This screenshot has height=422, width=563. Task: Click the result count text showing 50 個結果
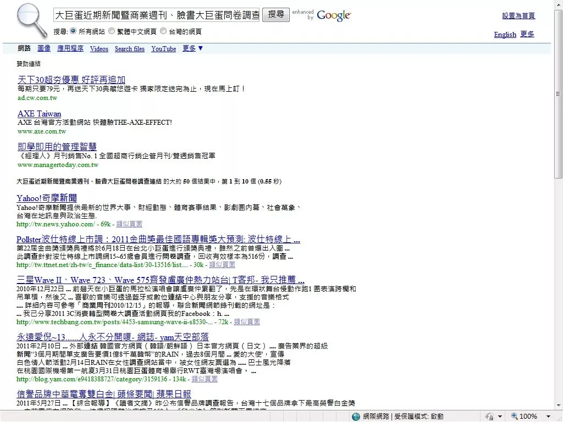point(149,181)
